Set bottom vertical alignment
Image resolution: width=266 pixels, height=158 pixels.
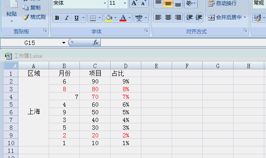point(178,3)
